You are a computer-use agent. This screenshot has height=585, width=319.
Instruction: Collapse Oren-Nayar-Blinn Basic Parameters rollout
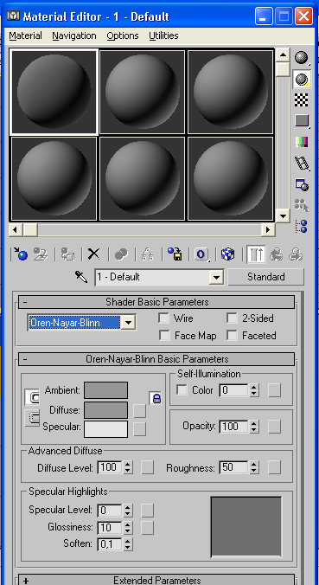tap(156, 359)
